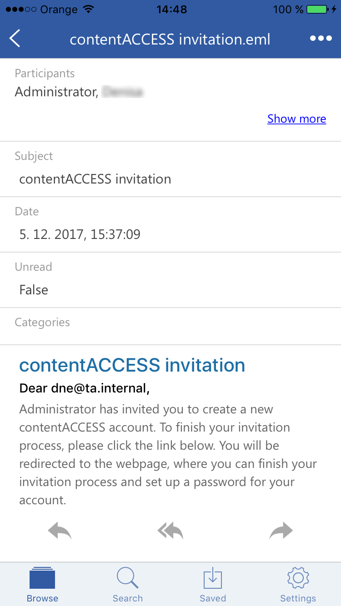341x606 pixels.
Task: Tap the Categories row
Action: [170, 326]
